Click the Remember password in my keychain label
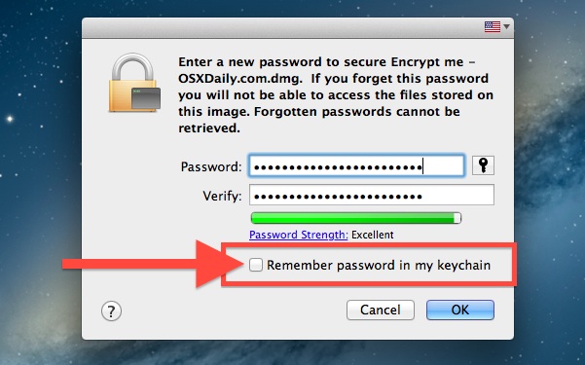 click(x=379, y=265)
